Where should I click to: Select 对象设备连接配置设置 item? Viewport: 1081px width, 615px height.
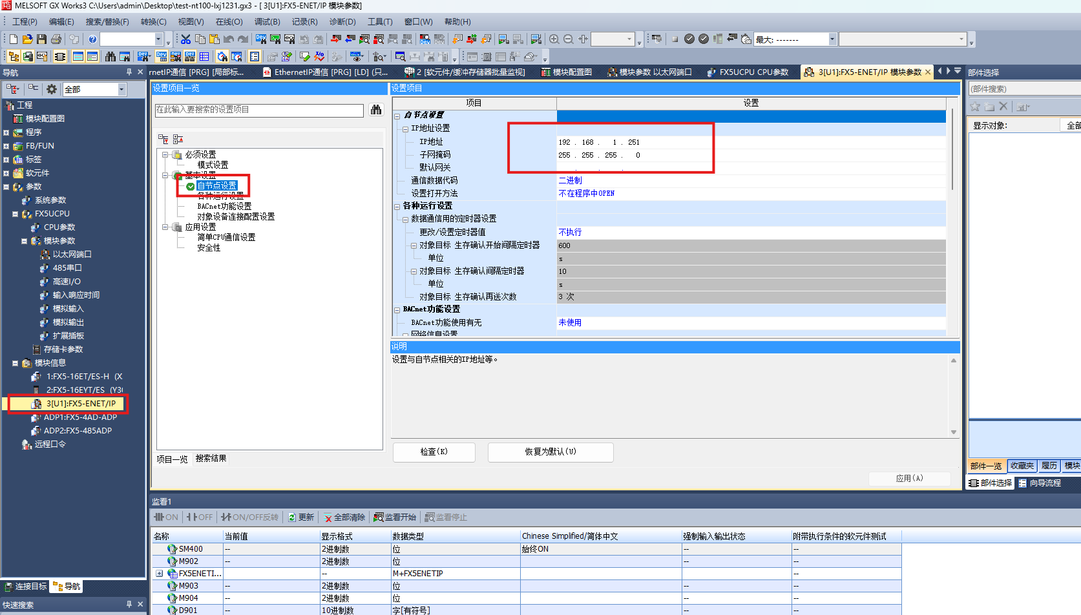click(x=236, y=216)
